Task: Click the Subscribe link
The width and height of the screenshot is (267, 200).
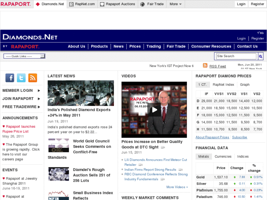Action: tap(239, 137)
